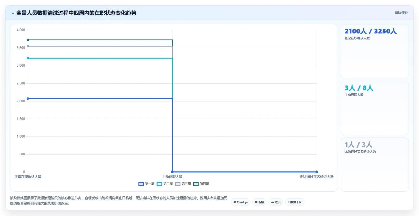Click the data point at 主动离职人数 on the axis

point(172,172)
